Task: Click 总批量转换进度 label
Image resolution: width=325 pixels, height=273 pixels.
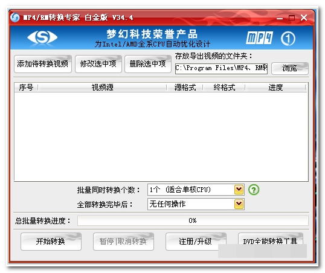Action: [x=43, y=221]
